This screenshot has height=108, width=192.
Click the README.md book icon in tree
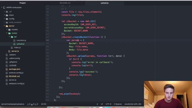(7, 76)
